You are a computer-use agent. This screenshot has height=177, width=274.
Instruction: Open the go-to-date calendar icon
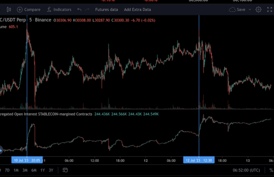[65, 170]
